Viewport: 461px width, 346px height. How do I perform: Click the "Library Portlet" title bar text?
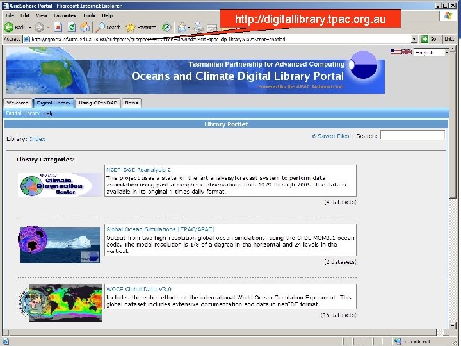[x=226, y=124]
